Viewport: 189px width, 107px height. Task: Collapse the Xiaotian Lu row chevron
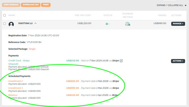(36, 23)
